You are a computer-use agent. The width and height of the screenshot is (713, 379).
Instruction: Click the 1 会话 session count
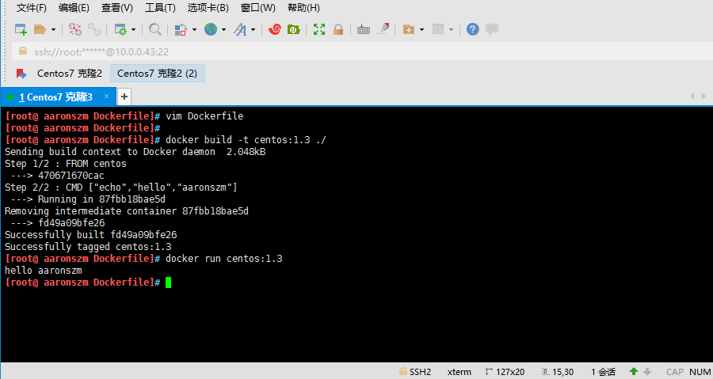(604, 372)
